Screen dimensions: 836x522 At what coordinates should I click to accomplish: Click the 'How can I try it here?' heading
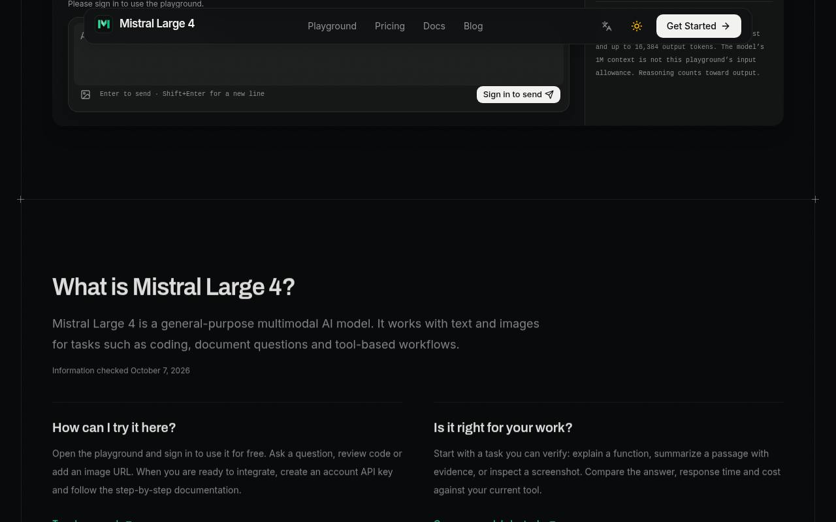point(114,427)
